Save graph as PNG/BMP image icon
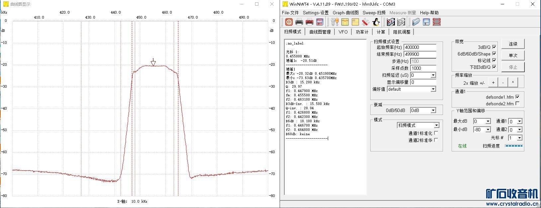541x208 pixels. click(319, 22)
